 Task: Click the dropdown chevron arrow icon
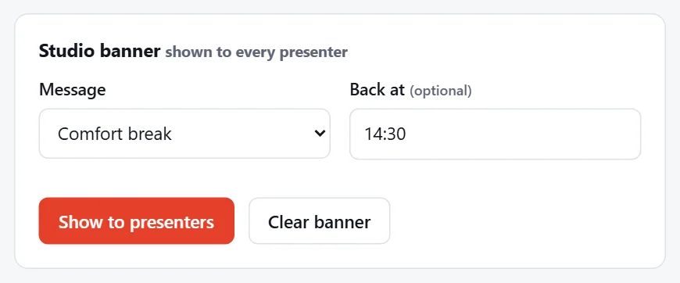tap(320, 133)
